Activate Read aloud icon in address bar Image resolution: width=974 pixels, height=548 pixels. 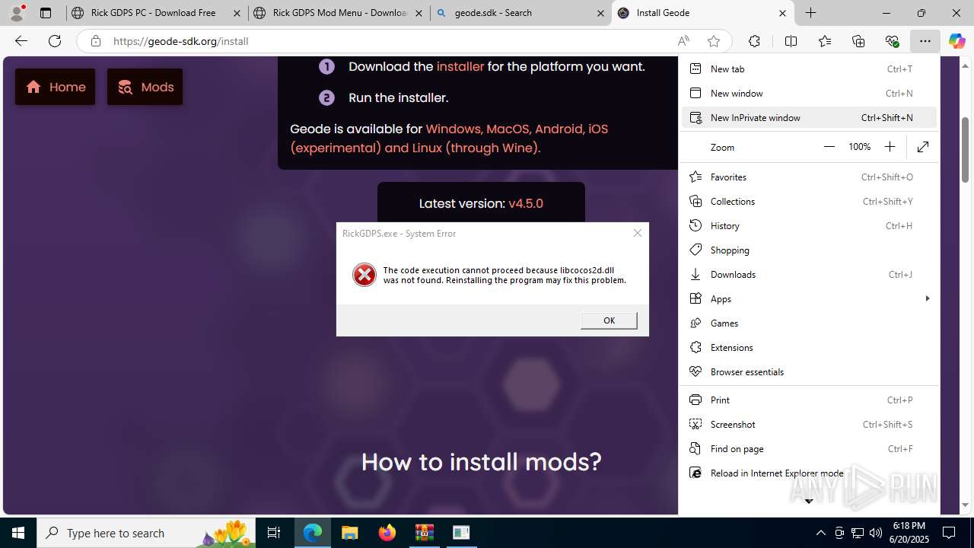683,41
